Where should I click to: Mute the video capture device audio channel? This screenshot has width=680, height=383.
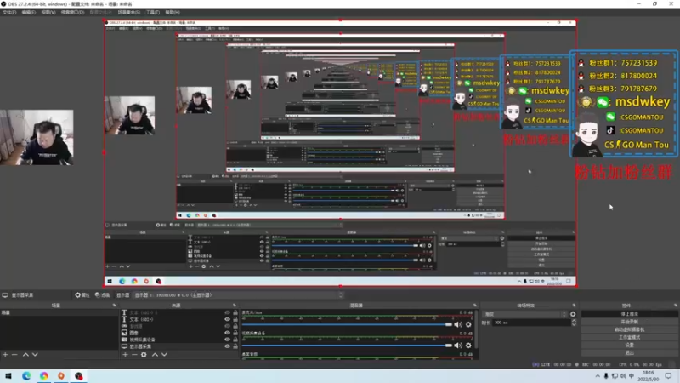[x=458, y=346]
